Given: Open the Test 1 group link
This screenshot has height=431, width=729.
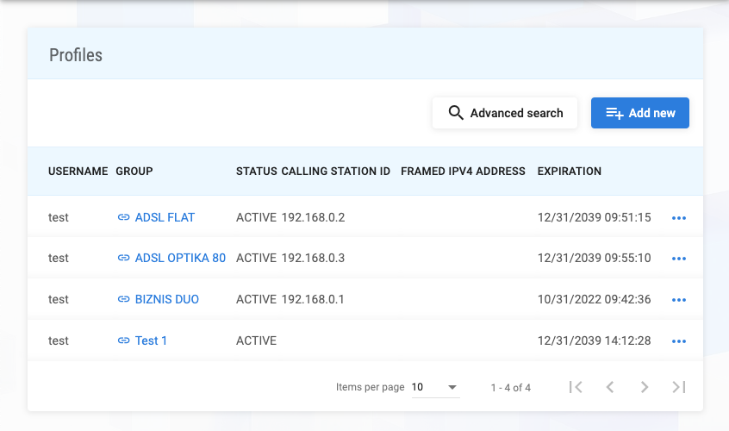Looking at the screenshot, I should (x=151, y=340).
